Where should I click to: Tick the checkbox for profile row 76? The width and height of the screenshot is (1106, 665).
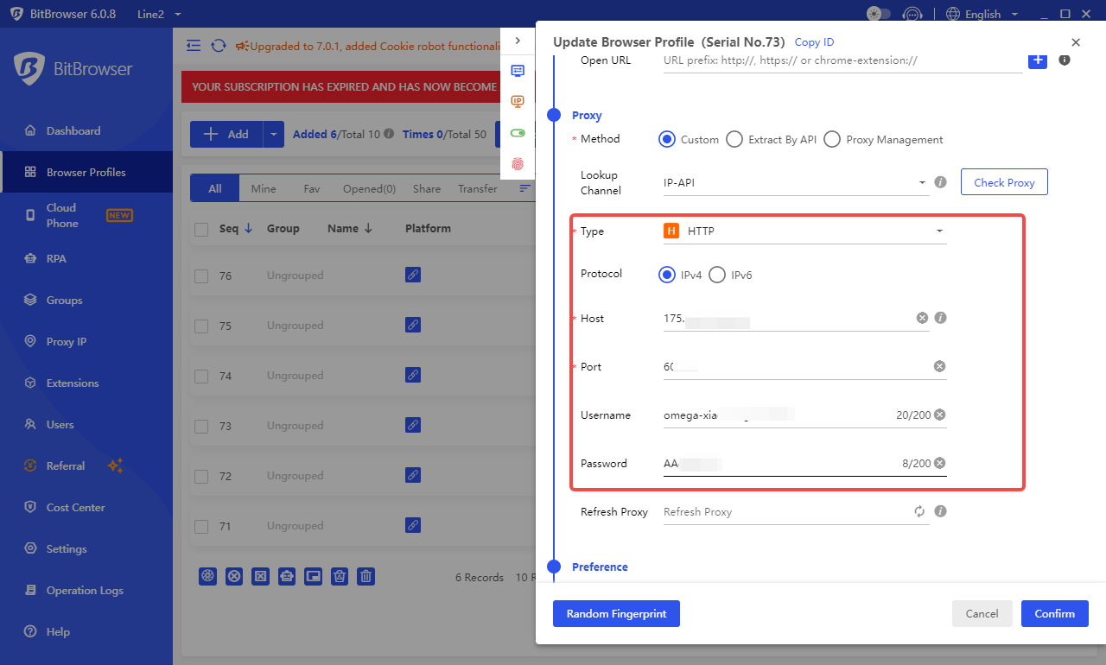pyautogui.click(x=201, y=276)
